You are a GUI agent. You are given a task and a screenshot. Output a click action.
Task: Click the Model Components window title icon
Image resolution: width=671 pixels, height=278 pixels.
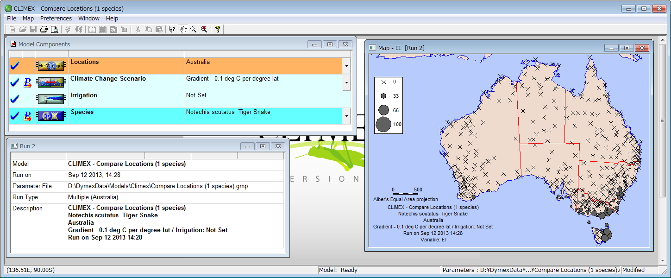(13, 44)
